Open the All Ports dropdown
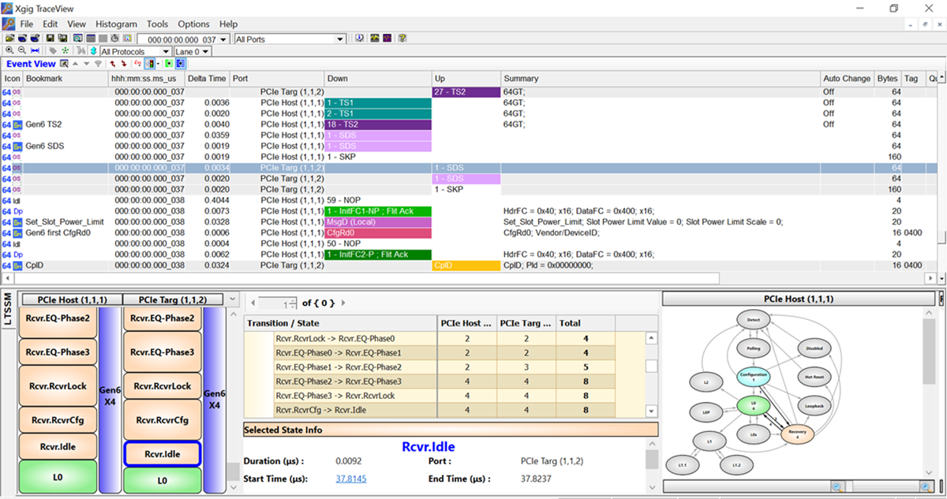The height and width of the screenshot is (499, 947). pos(341,38)
